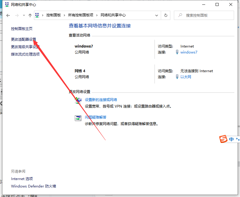
Task: Refresh the Network and Sharing Center page
Action: pyautogui.click(x=166, y=15)
